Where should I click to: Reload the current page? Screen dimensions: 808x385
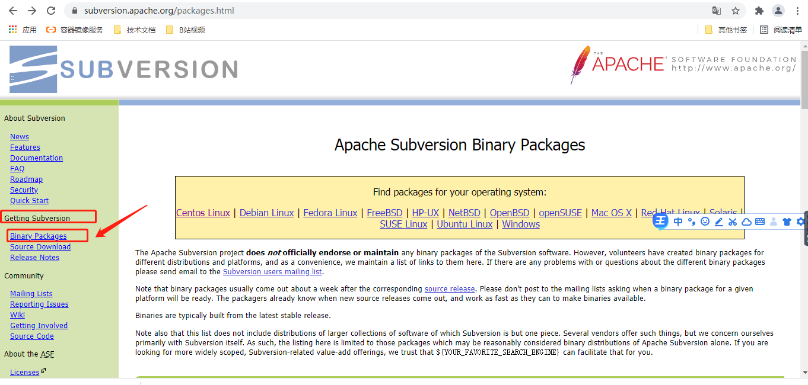[x=52, y=10]
